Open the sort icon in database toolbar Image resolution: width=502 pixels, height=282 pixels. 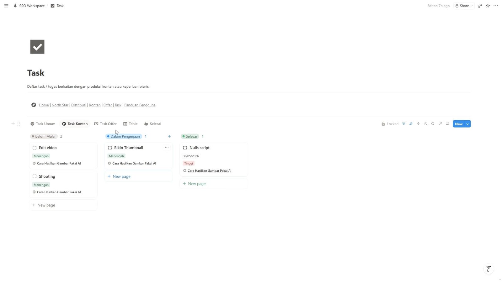coord(411,124)
